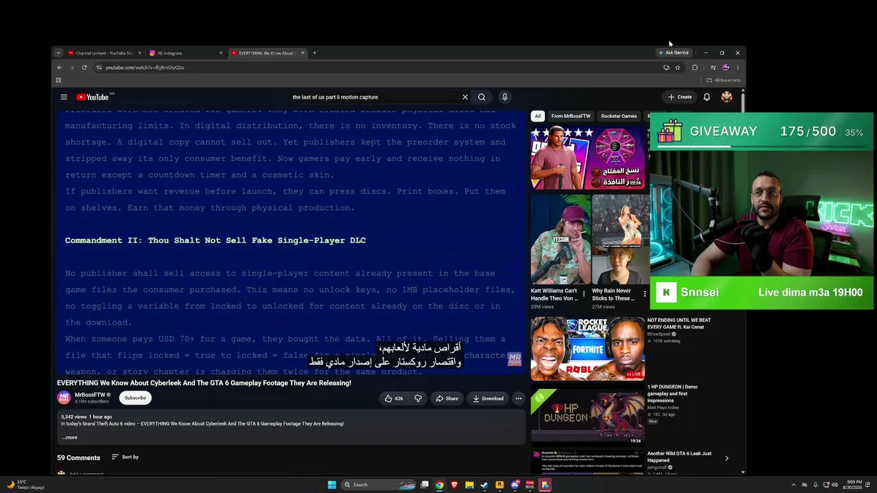Open media controls in Chrome toolbar

pos(713,68)
